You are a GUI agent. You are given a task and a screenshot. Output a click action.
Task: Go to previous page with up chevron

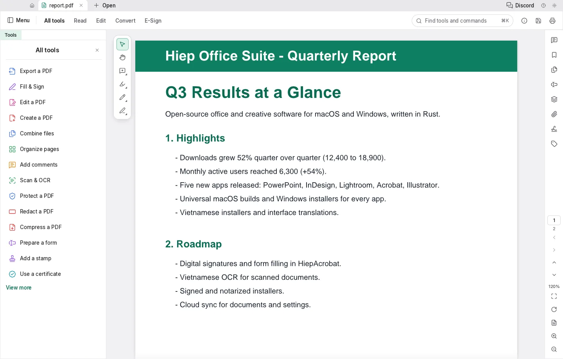554,263
